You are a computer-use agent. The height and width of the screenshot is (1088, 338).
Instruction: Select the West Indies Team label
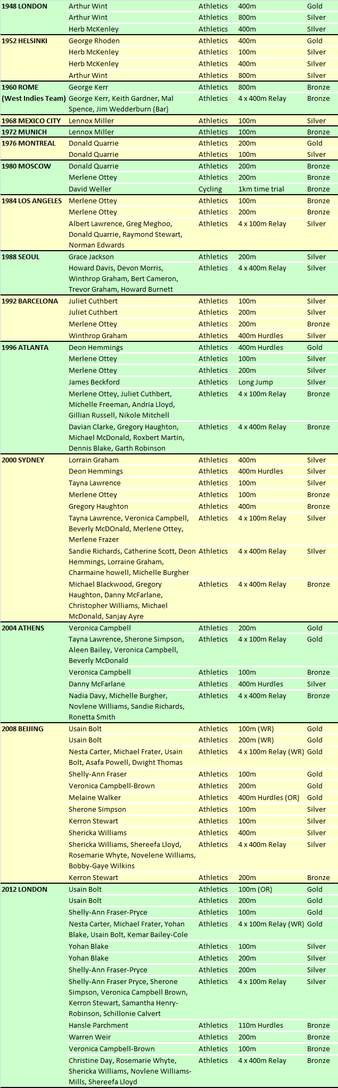tap(34, 99)
